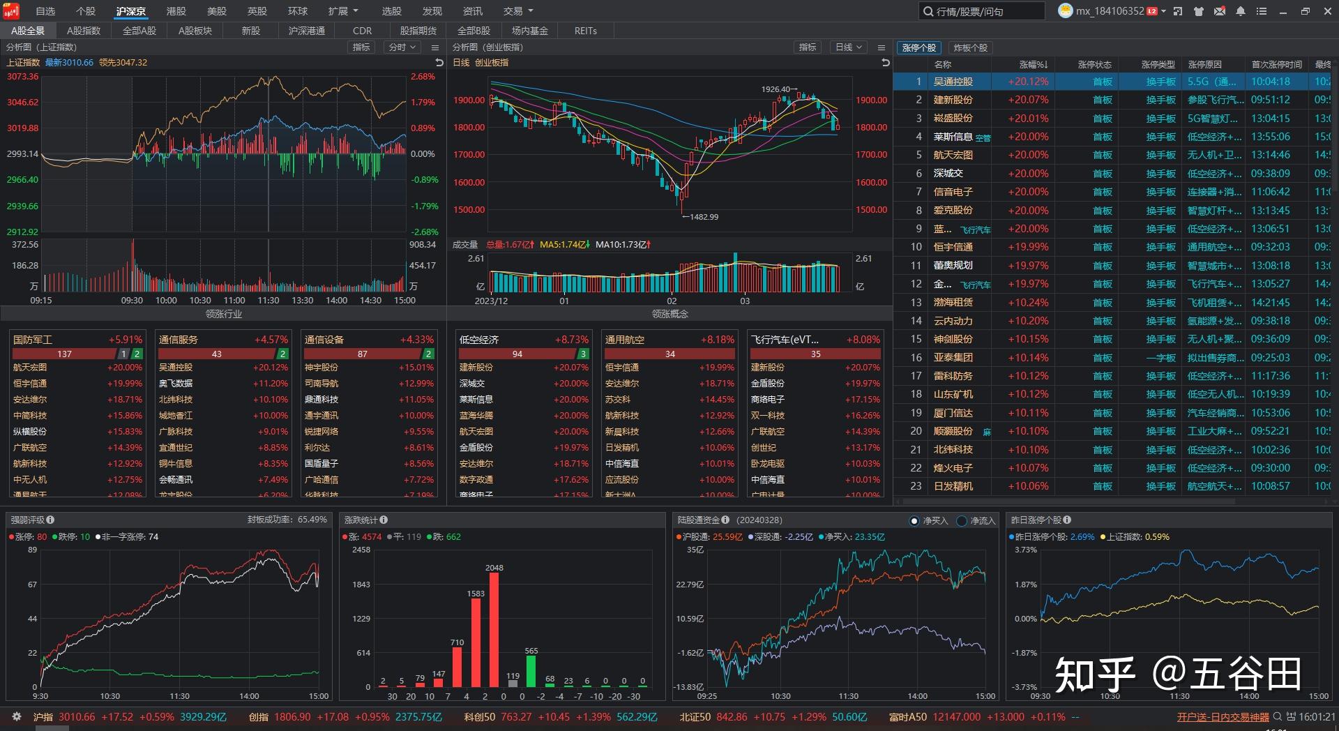Viewport: 1339px width, 731px height.
Task: Switch to the A股指数 tab
Action: (x=84, y=31)
